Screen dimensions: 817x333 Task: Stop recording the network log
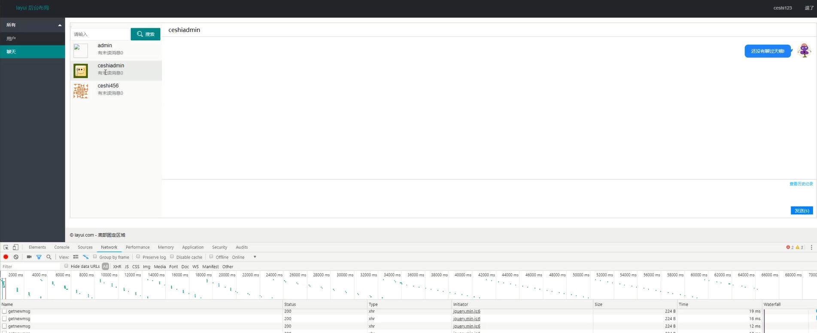coord(6,257)
